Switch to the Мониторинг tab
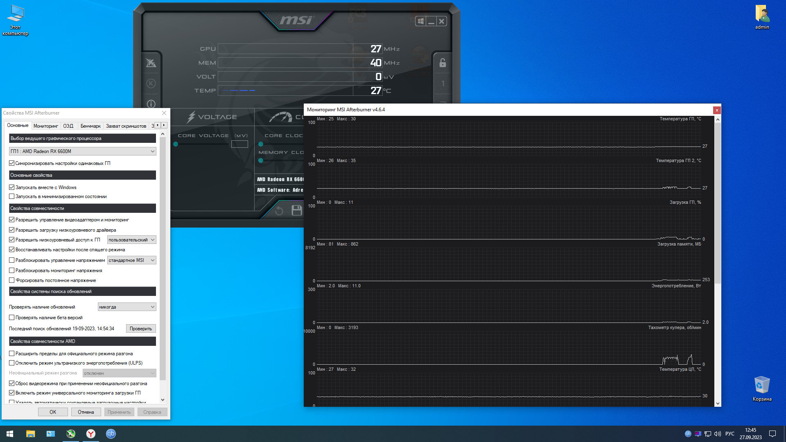 (x=45, y=126)
